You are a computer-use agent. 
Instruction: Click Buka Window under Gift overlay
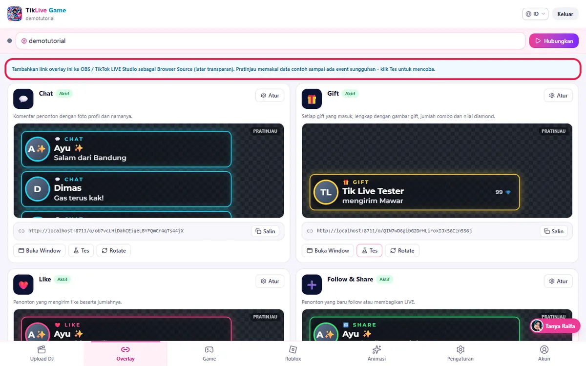coord(328,251)
